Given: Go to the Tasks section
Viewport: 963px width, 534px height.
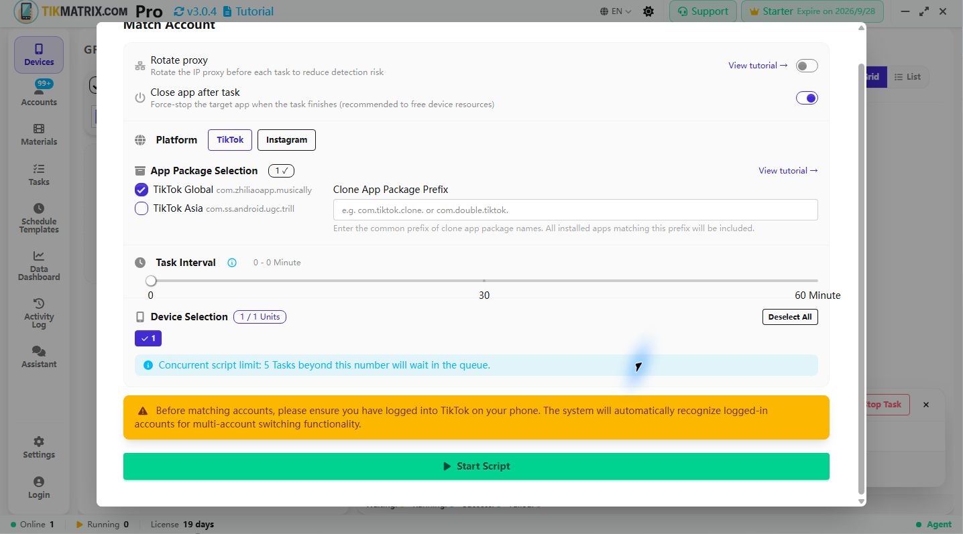Looking at the screenshot, I should pos(39,175).
